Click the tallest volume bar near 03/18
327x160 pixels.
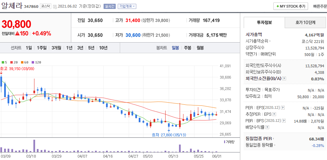click(x=34, y=146)
